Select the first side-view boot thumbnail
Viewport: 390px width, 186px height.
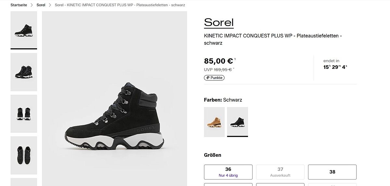coord(24,30)
